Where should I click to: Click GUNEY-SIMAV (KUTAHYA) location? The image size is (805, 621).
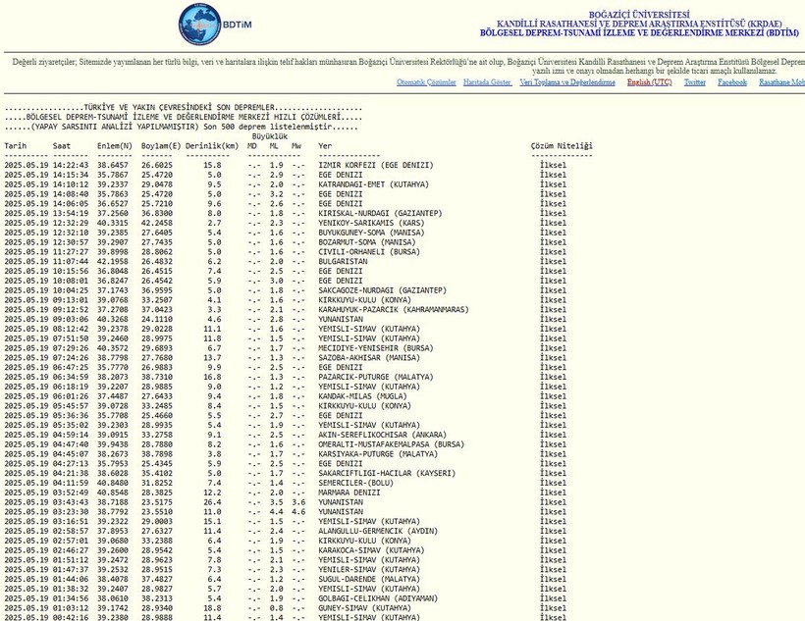click(364, 607)
